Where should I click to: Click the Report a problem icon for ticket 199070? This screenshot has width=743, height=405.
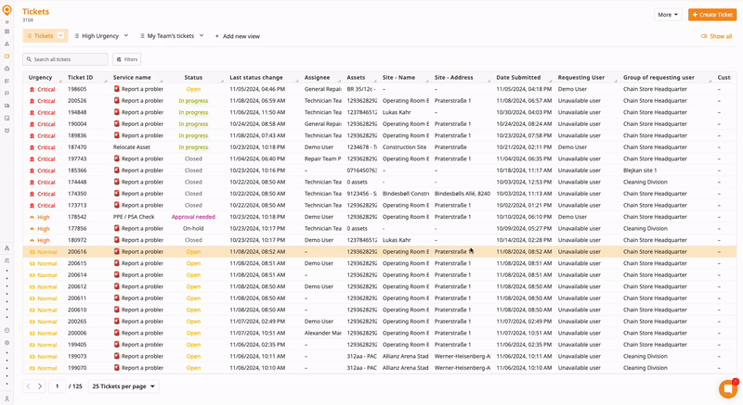click(117, 368)
